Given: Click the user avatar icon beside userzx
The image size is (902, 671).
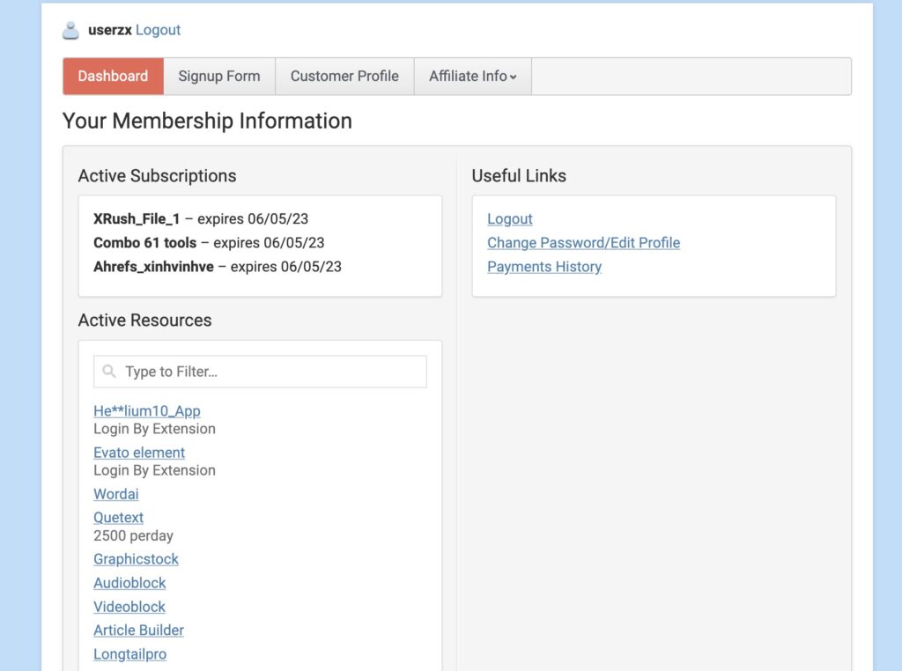Looking at the screenshot, I should pos(70,31).
